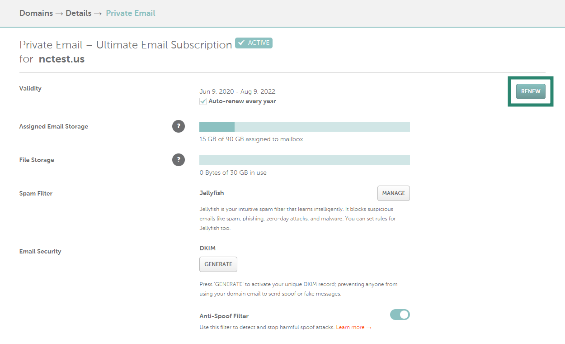Toggle the Auto-renew every year checkbox

click(203, 101)
